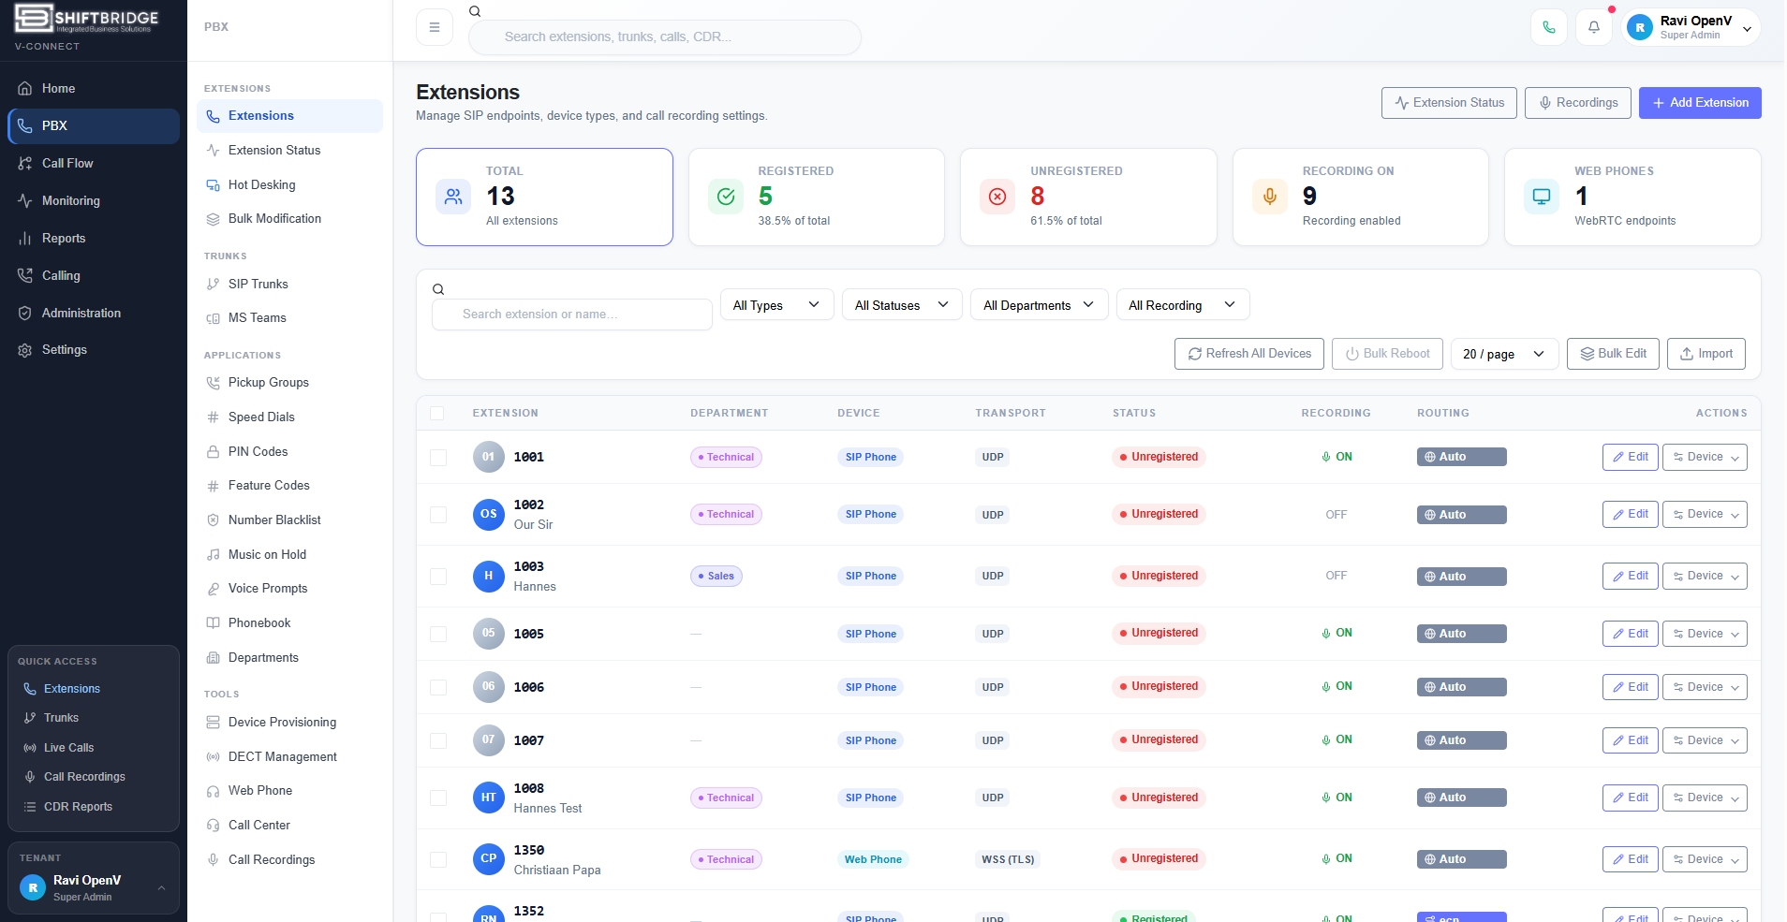This screenshot has width=1787, height=922.
Task: Select checkbox for extension 1003
Action: click(x=438, y=577)
